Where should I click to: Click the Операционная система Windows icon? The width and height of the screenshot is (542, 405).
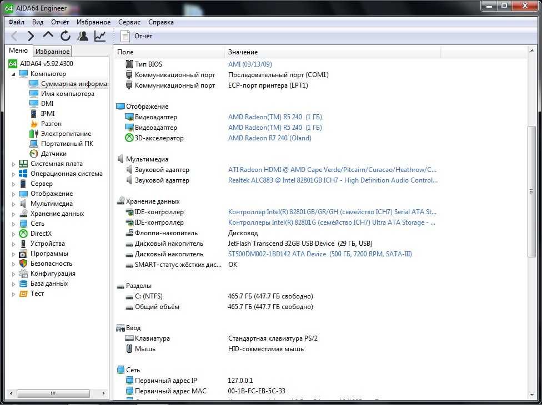(x=23, y=174)
